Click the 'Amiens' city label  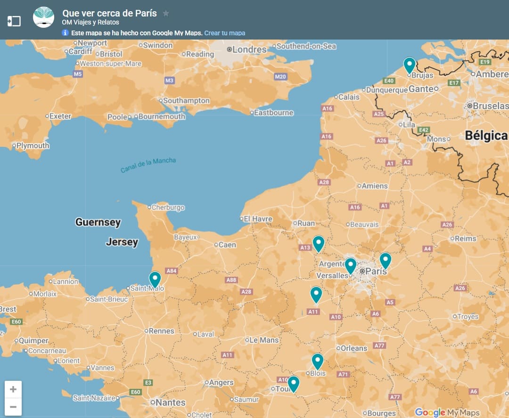pos(375,186)
